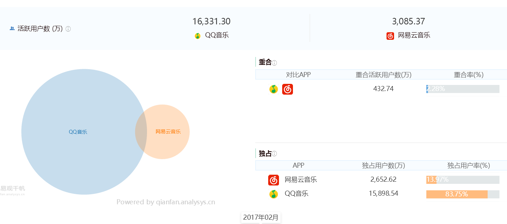Select the 网易云音乐 icon in the top header
507x224 pixels.
390,36
